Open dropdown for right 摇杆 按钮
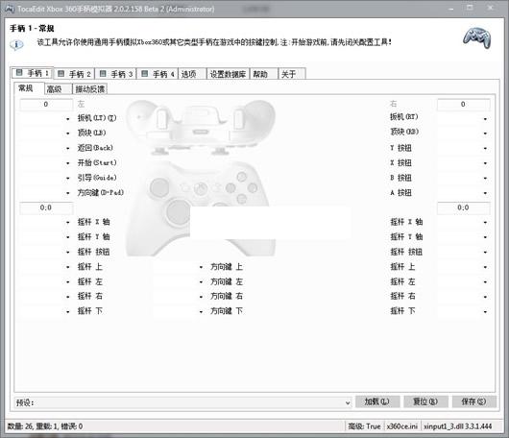Image resolution: width=509 pixels, height=438 pixels. click(x=485, y=253)
